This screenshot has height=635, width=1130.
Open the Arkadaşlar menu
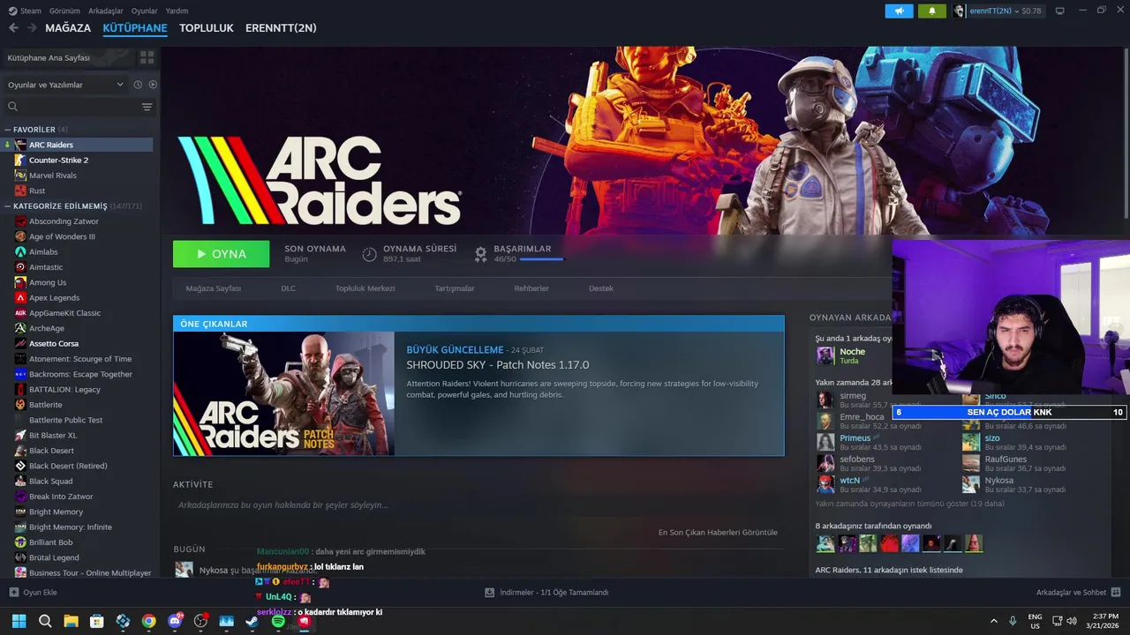click(x=106, y=11)
